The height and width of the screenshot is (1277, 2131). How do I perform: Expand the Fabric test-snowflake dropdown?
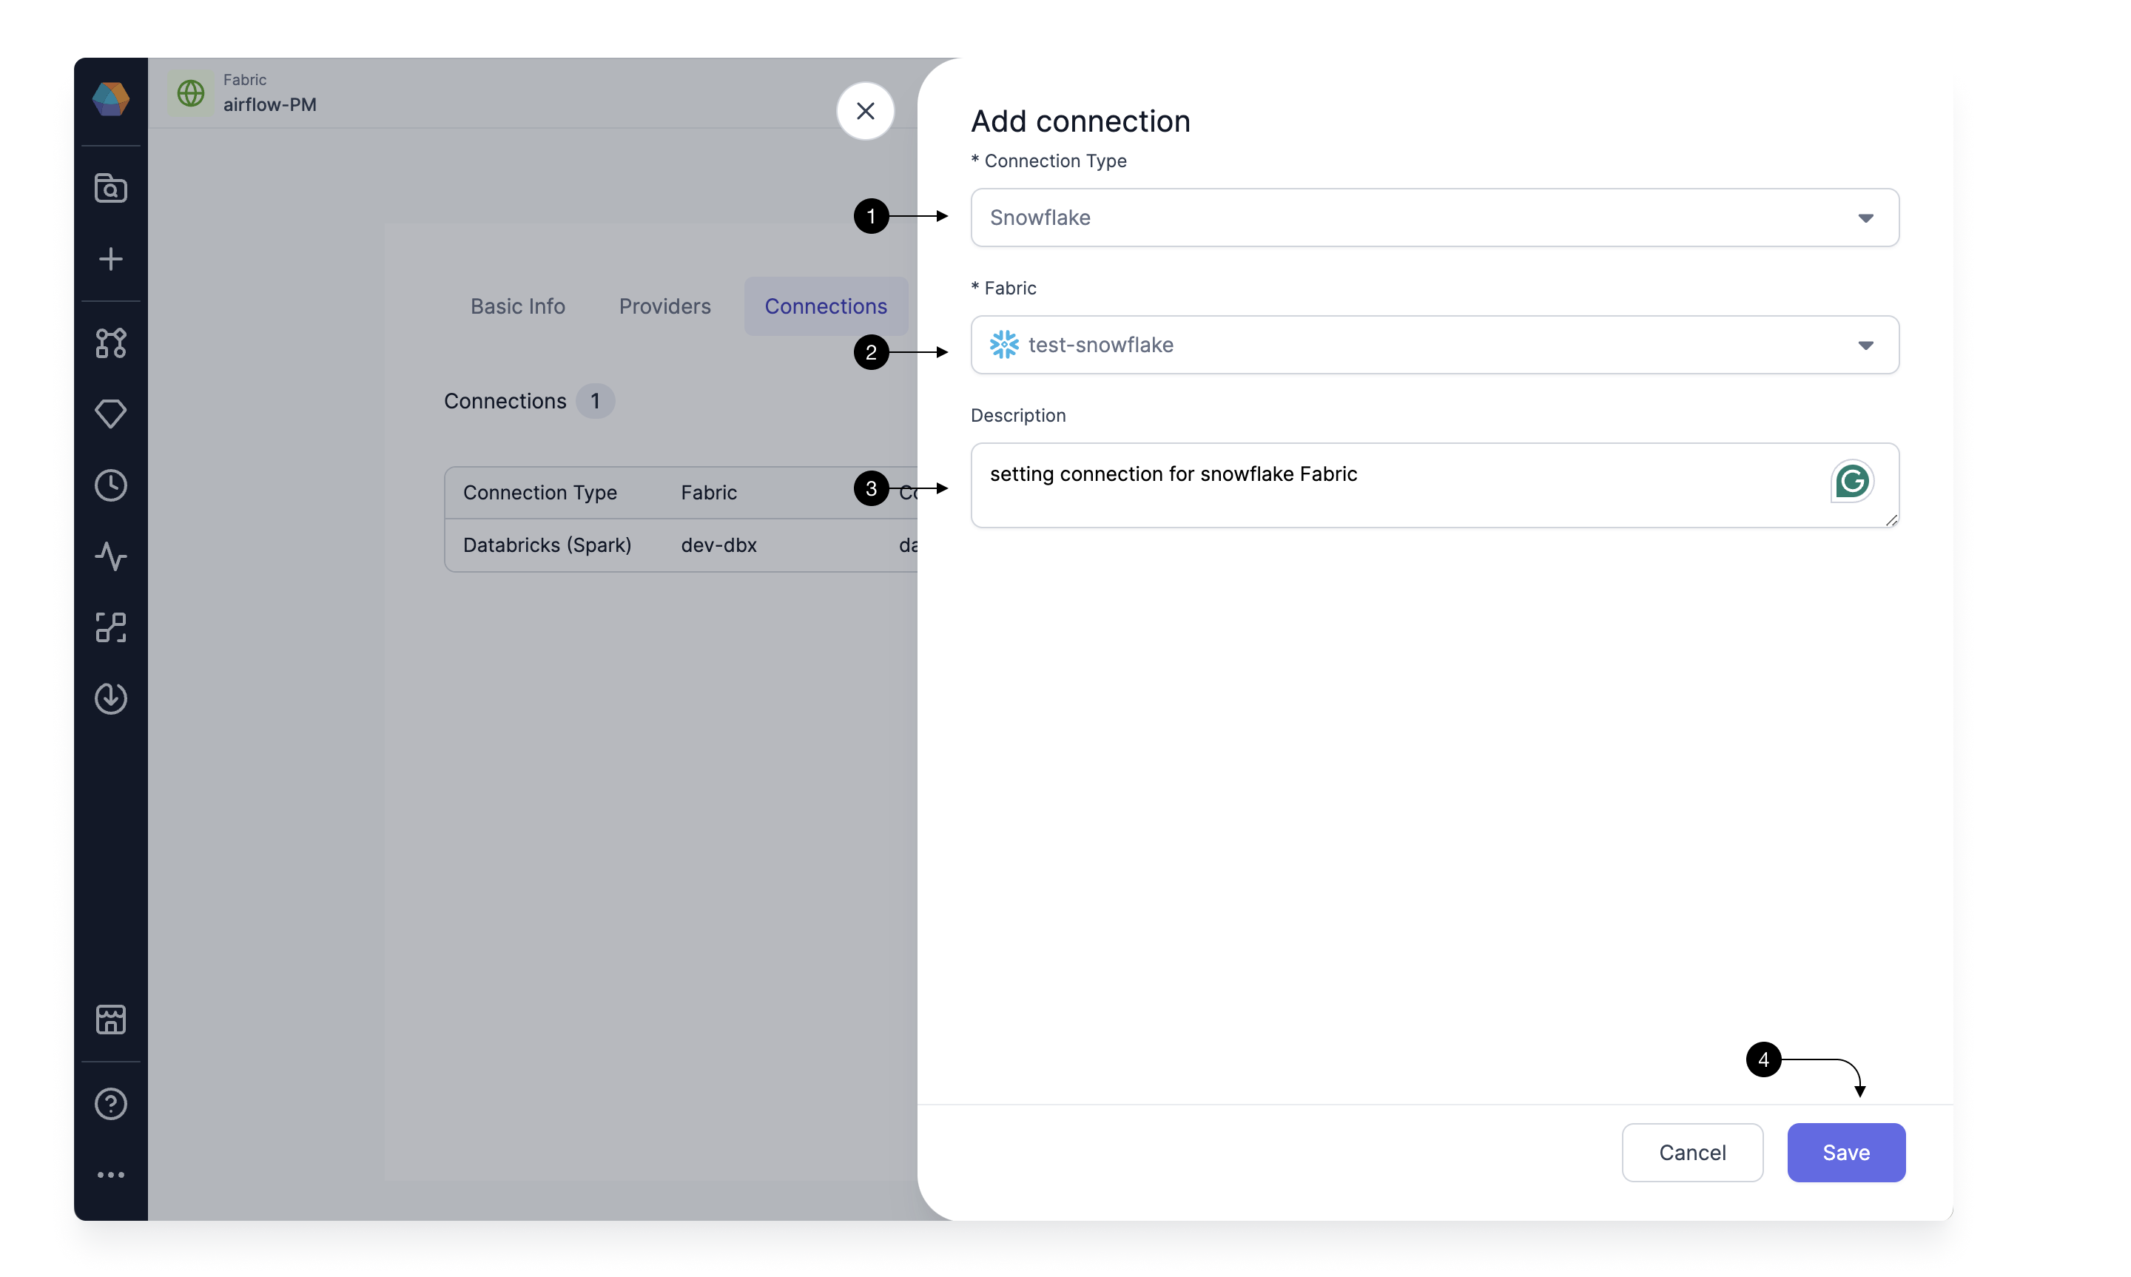pyautogui.click(x=1434, y=345)
